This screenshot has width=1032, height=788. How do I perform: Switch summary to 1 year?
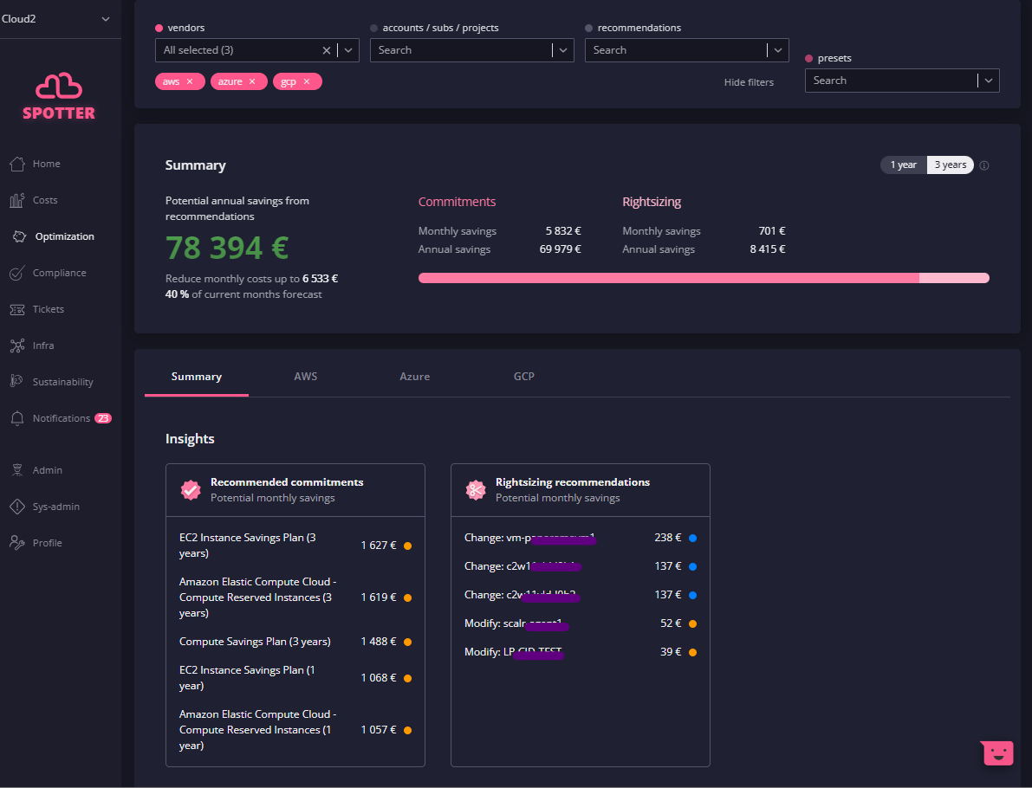[x=903, y=165]
